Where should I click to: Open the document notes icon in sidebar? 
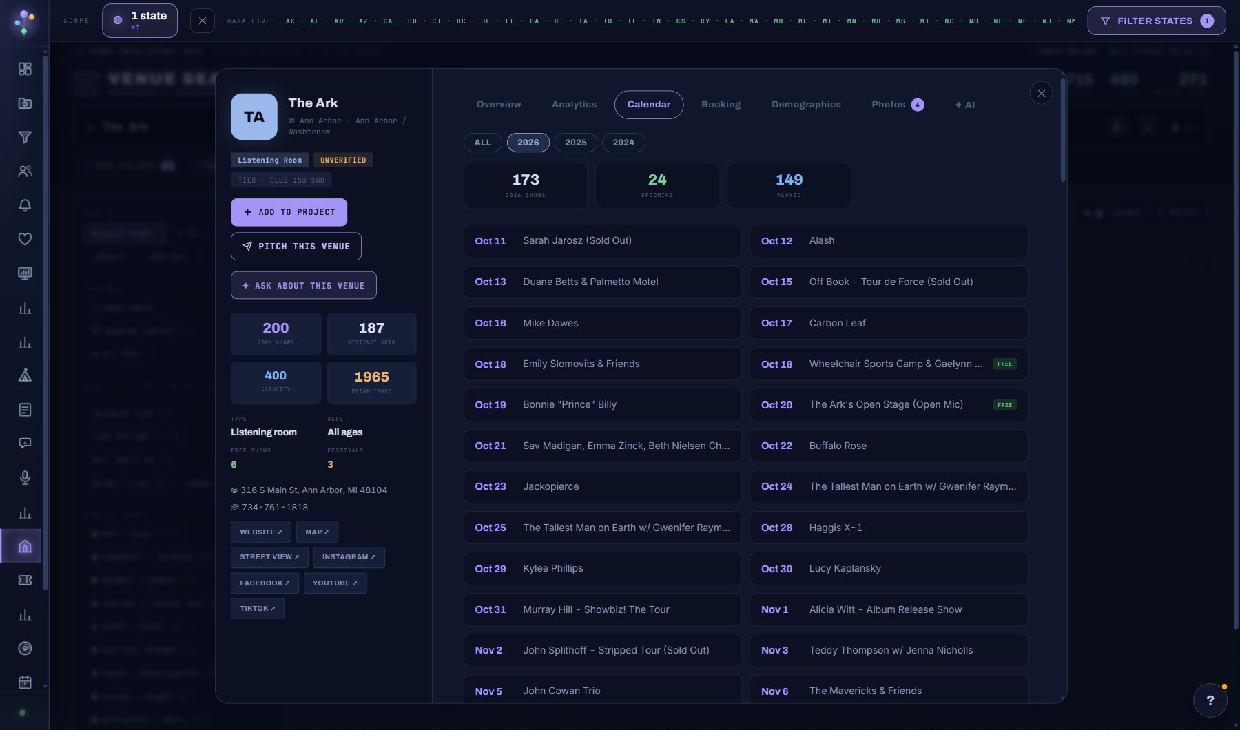coord(25,410)
